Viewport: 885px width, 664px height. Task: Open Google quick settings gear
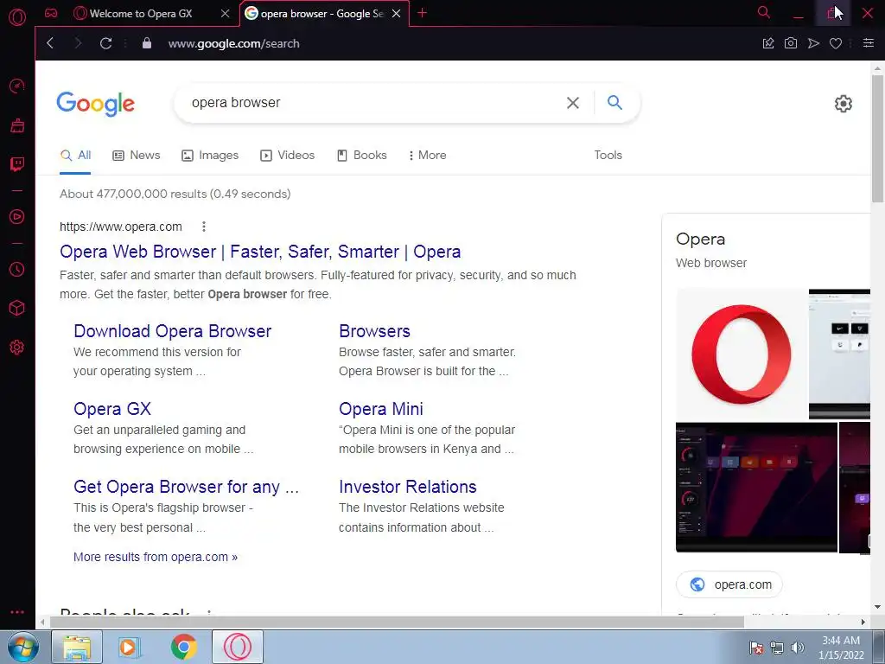844,104
